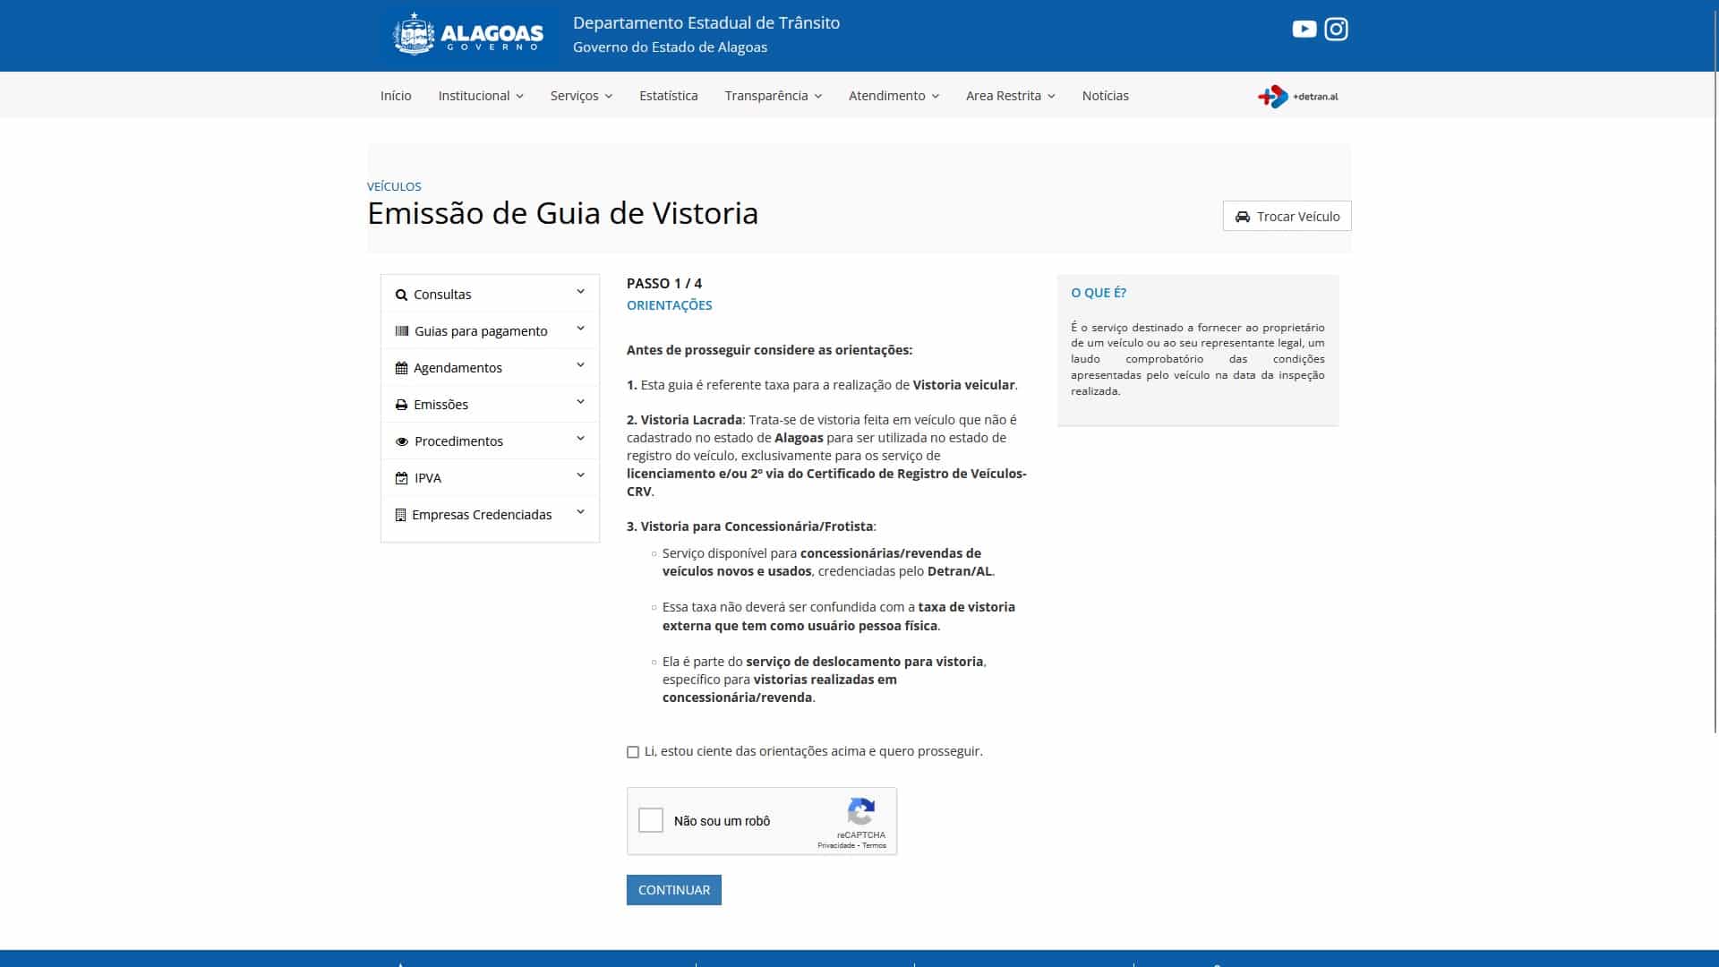The image size is (1719, 967).
Task: Open the Detran Instagram icon
Action: click(x=1337, y=29)
